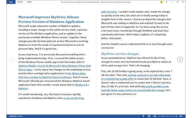192x118 pixels.
Task: Open the 'Are Native Apps,' link
Action: pyautogui.click(x=76, y=74)
